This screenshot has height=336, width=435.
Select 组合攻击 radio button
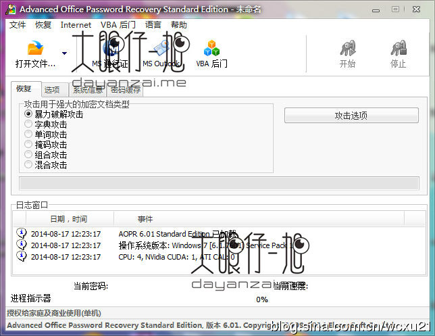pos(28,154)
